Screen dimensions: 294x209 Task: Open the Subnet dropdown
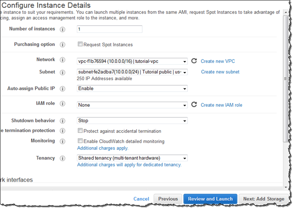pyautogui.click(x=132, y=72)
